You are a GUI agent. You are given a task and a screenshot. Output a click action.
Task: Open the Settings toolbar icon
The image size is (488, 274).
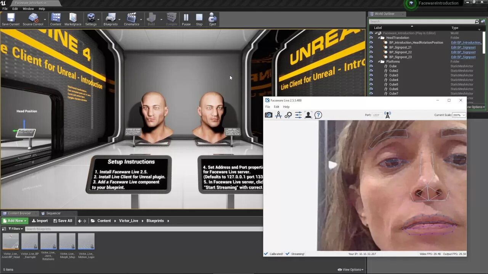click(x=91, y=19)
